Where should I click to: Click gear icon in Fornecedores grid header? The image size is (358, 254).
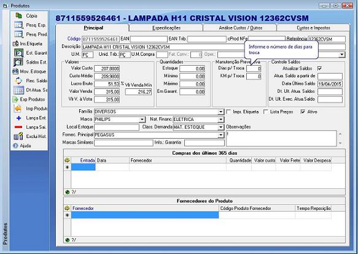point(67,208)
